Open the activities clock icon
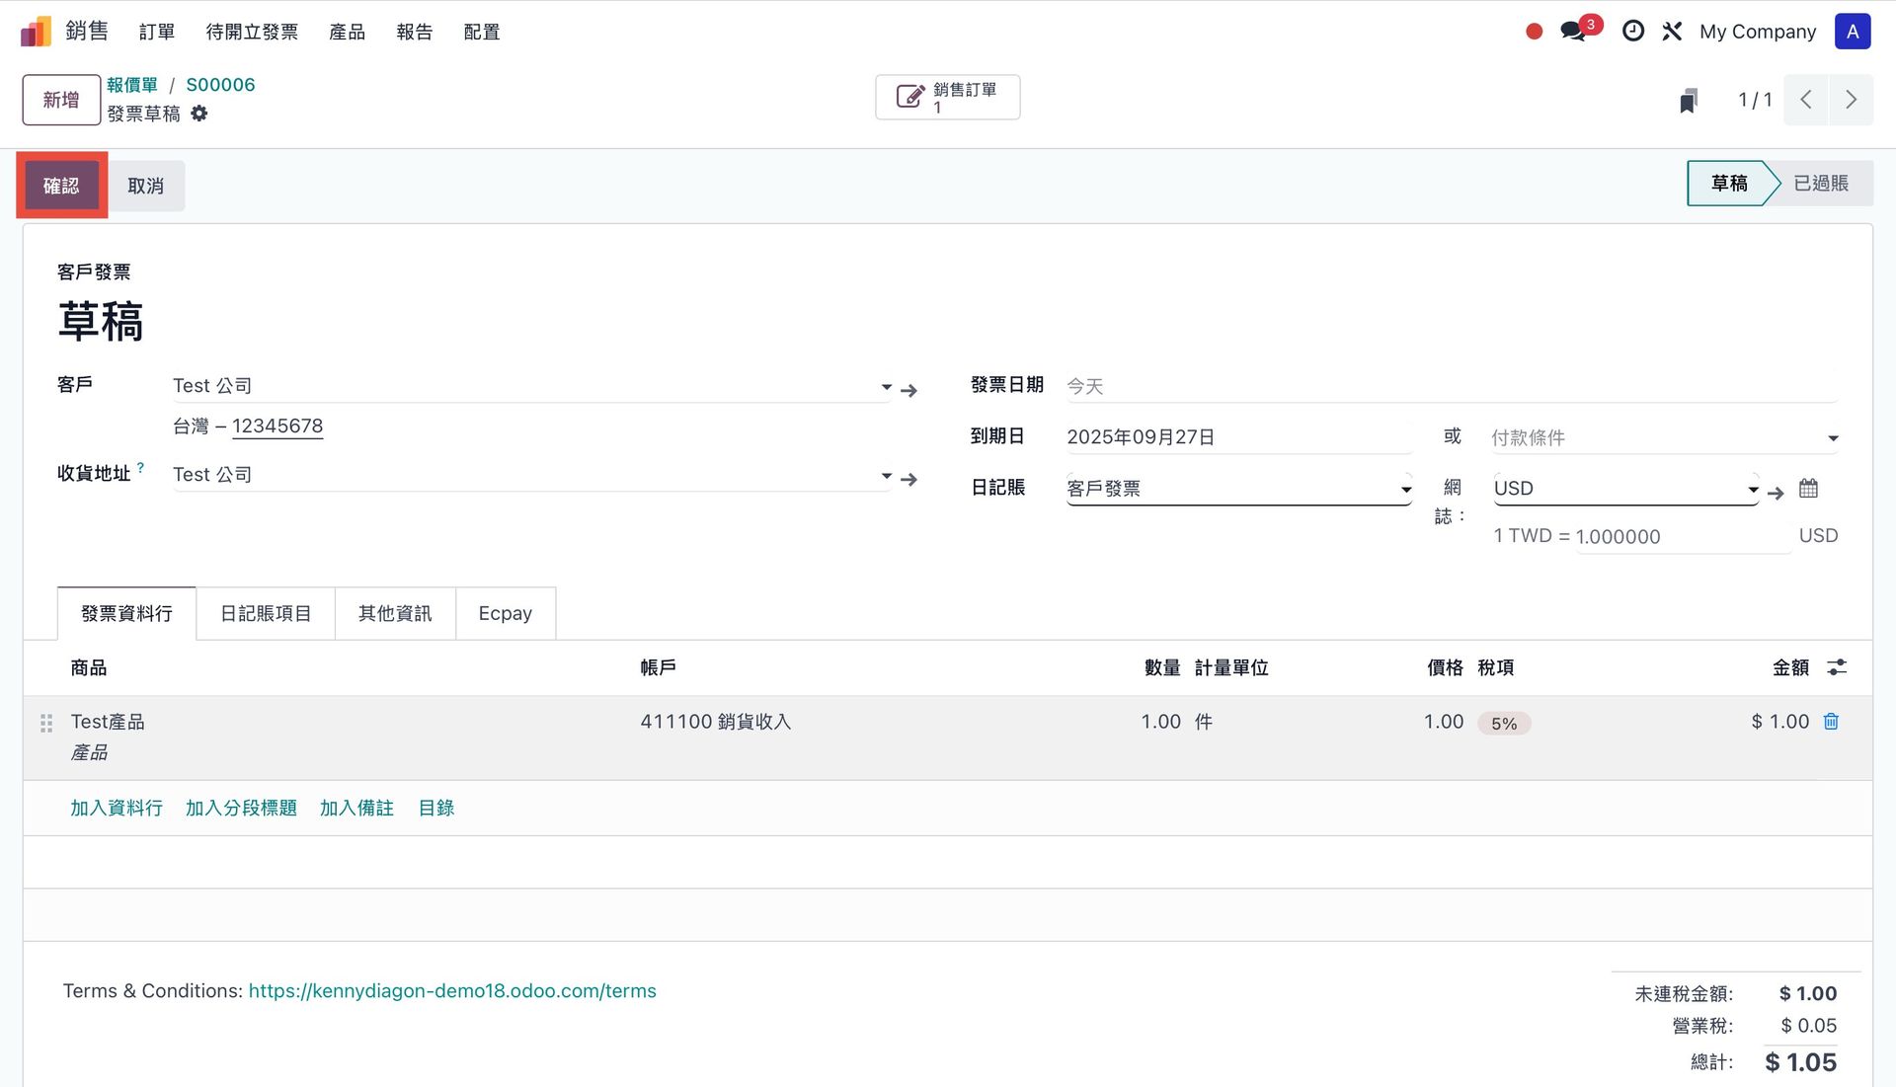1896x1087 pixels. (1633, 32)
